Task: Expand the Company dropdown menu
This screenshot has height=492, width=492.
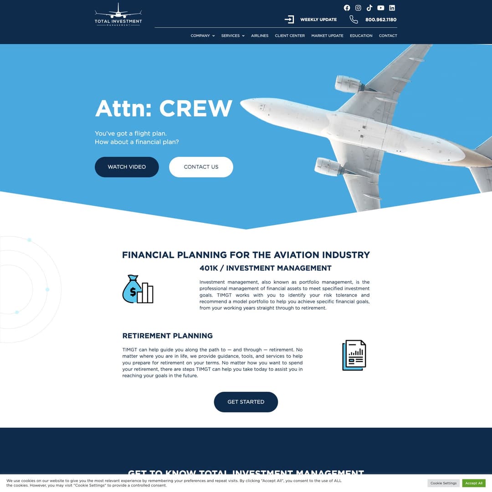Action: tap(202, 36)
